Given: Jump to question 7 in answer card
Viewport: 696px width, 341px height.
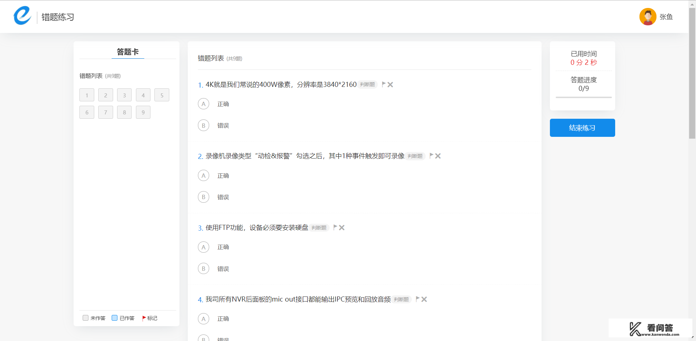Looking at the screenshot, I should click(105, 112).
